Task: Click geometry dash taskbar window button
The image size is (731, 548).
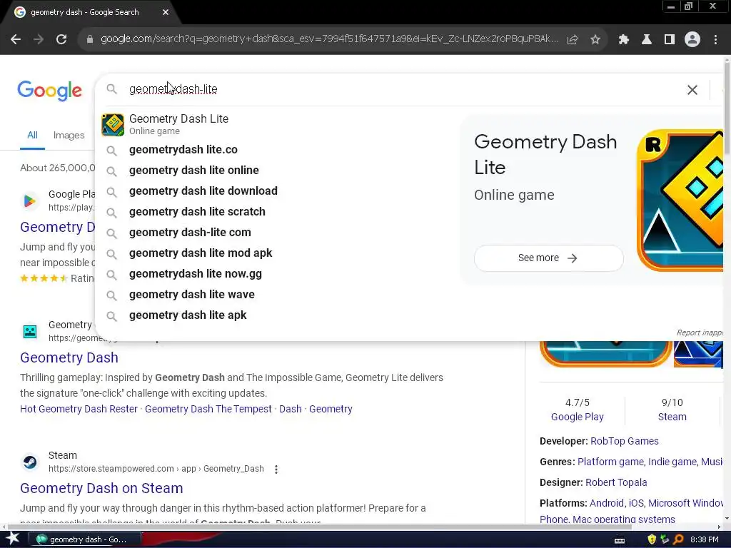Action: (x=84, y=539)
